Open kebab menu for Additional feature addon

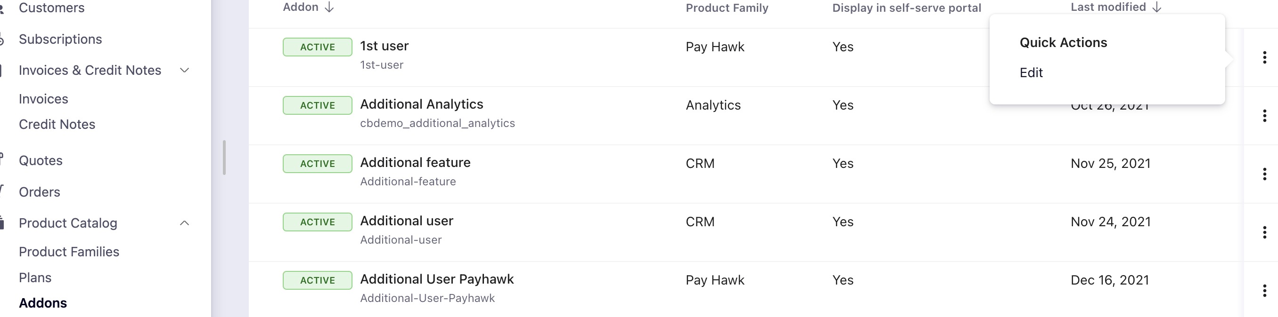coord(1264,174)
